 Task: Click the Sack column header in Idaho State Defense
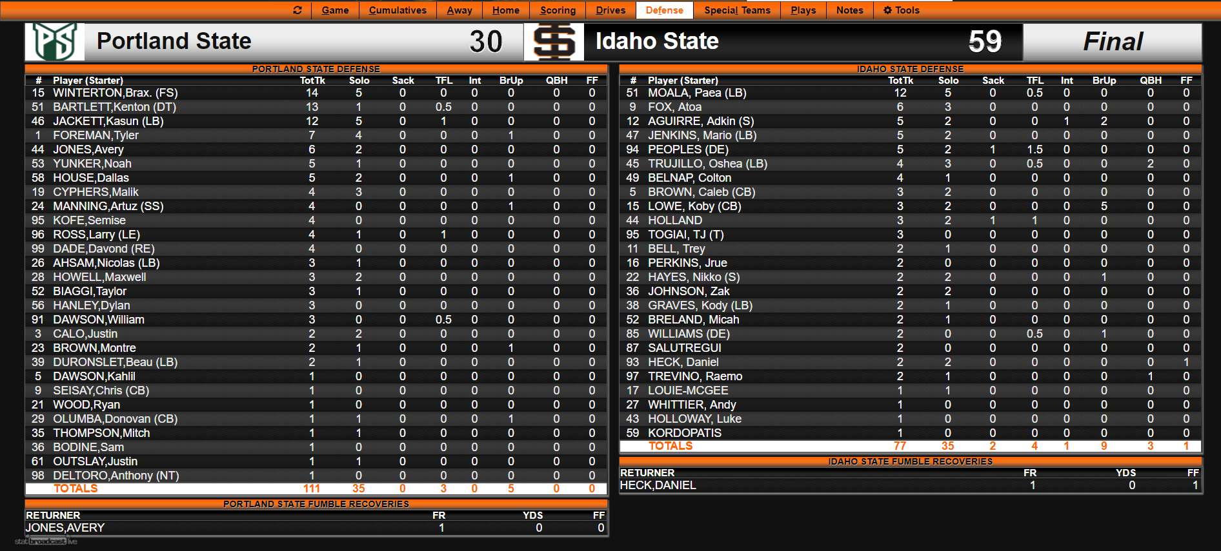tap(993, 81)
